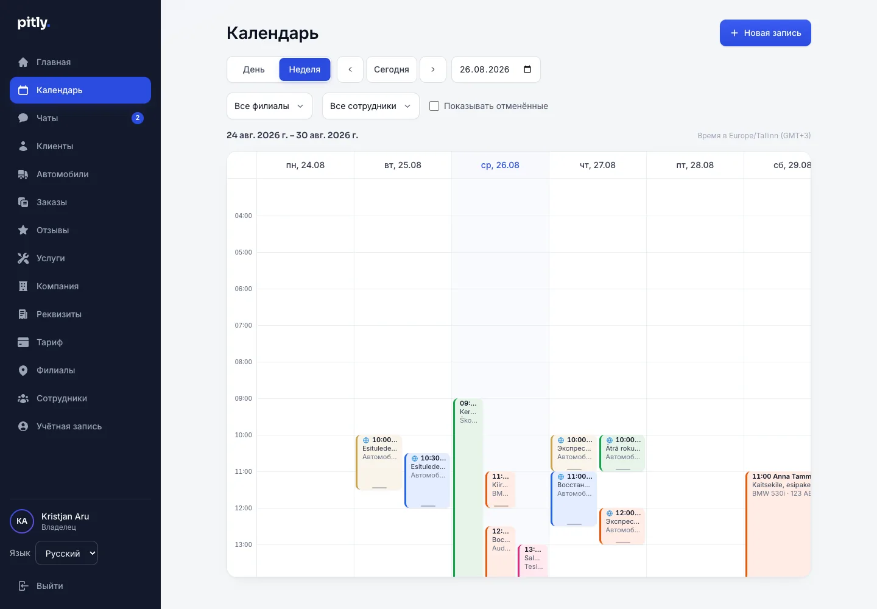Screen dimensions: 877x609
Task: Click the Новая запись button
Action: point(766,33)
